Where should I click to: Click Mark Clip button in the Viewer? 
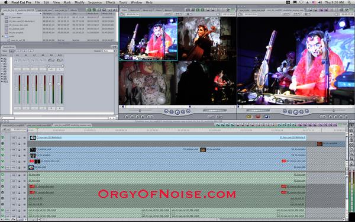point(132,117)
